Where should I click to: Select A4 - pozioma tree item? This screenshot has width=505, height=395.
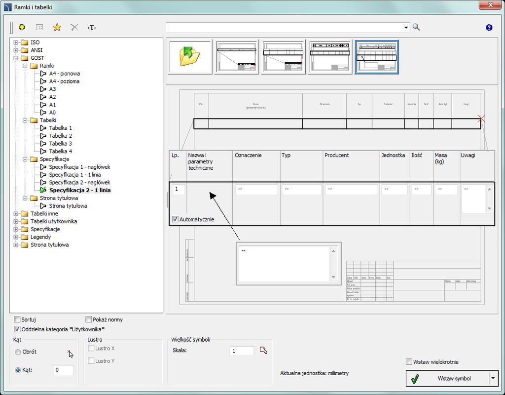click(64, 81)
